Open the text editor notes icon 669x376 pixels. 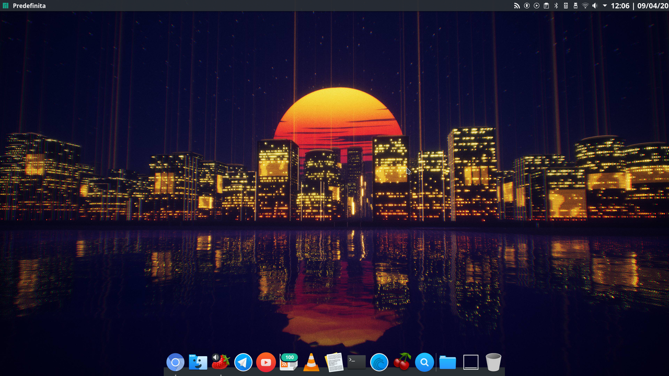[x=334, y=362]
